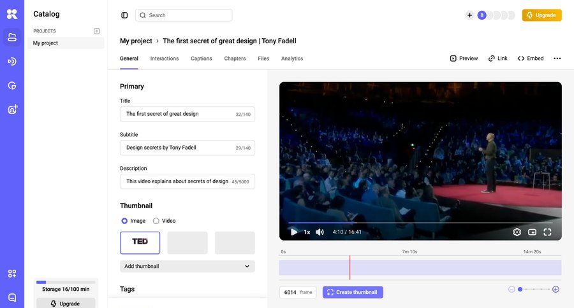This screenshot has height=308, width=574.
Task: Toggle the sidebar panel layout icon
Action: pos(124,15)
